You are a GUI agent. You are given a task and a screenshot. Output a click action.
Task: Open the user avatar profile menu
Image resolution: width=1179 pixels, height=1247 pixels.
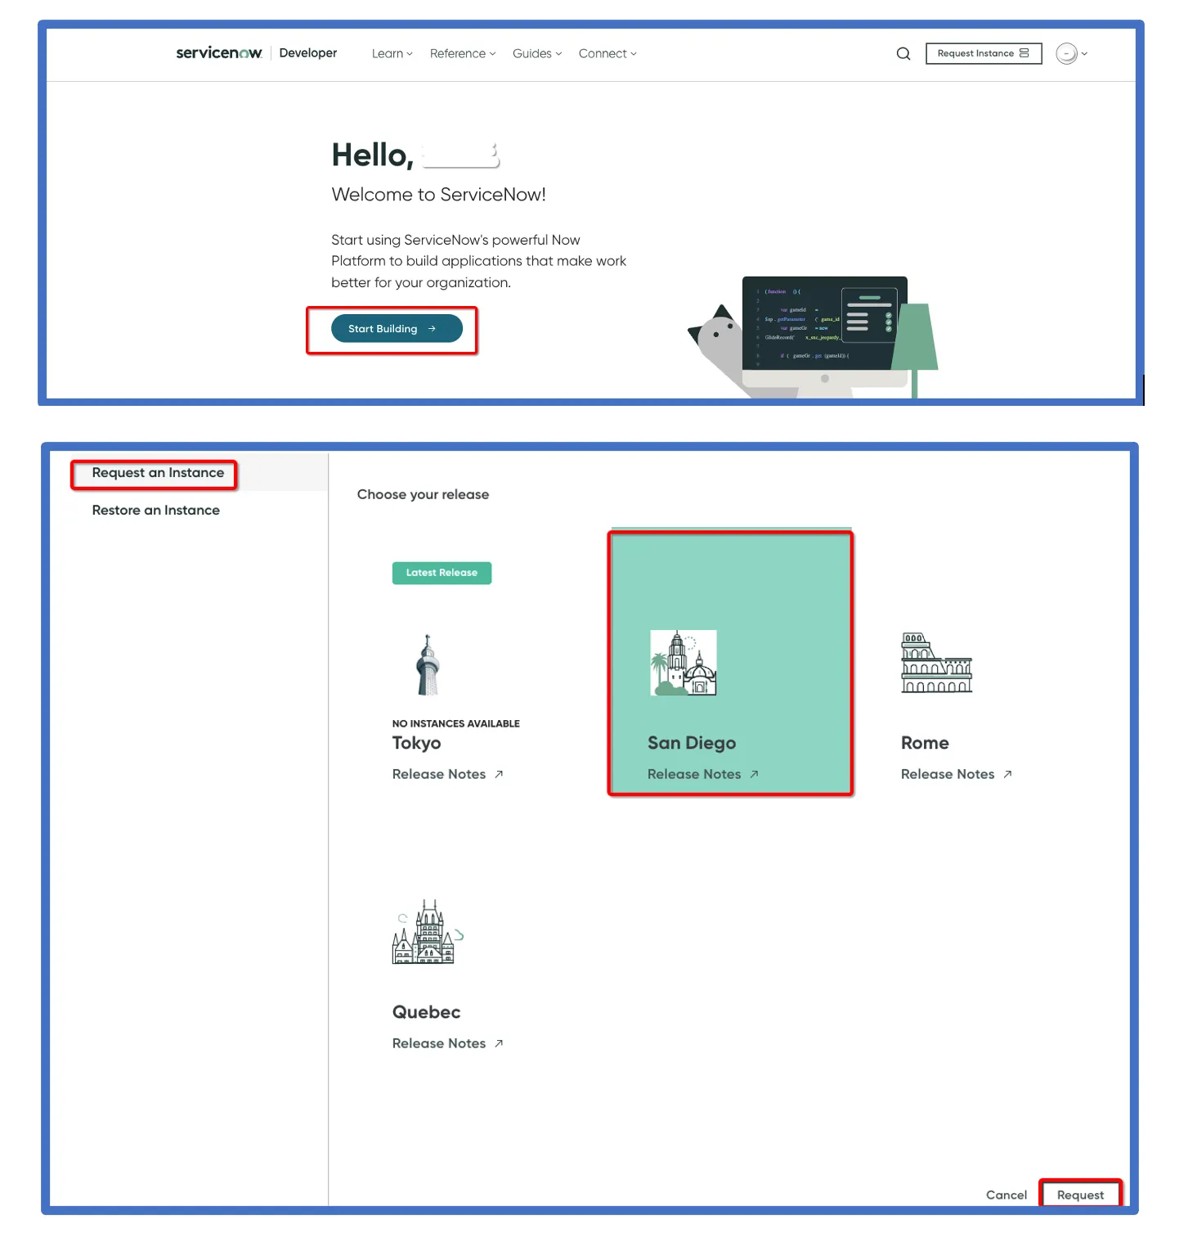coord(1071,54)
